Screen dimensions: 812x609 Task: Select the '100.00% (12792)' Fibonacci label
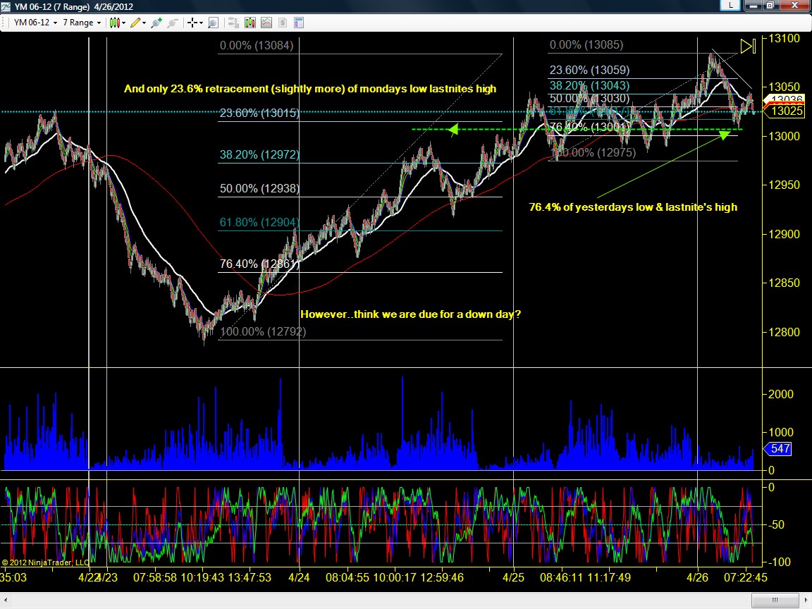tap(263, 331)
